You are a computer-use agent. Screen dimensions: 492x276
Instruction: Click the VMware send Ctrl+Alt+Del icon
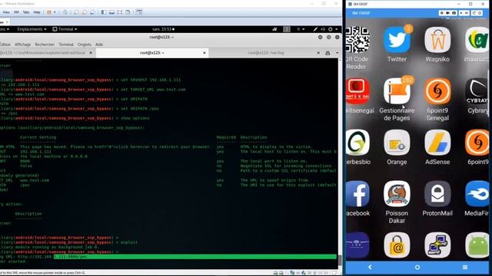65,12
